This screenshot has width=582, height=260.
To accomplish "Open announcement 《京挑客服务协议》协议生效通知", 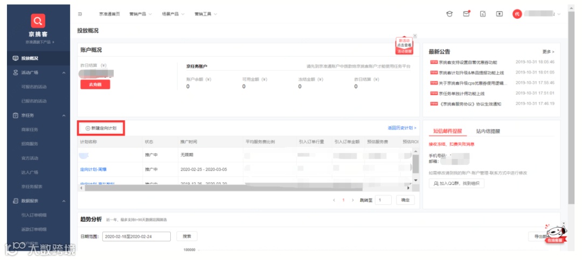I will [470, 104].
